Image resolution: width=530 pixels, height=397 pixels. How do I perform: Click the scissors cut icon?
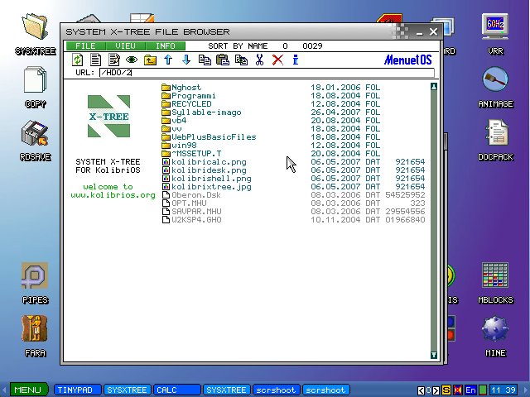[x=259, y=60]
